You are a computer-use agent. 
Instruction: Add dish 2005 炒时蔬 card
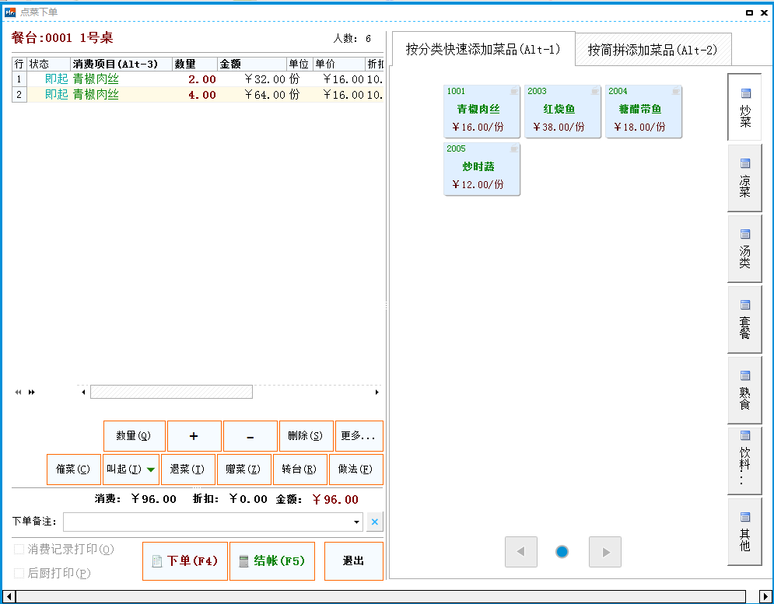482,169
